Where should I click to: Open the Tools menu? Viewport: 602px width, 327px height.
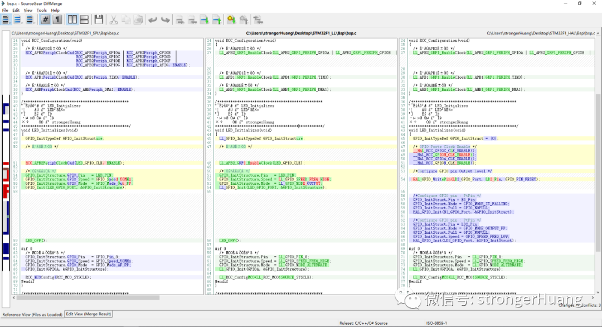pyautogui.click(x=41, y=11)
